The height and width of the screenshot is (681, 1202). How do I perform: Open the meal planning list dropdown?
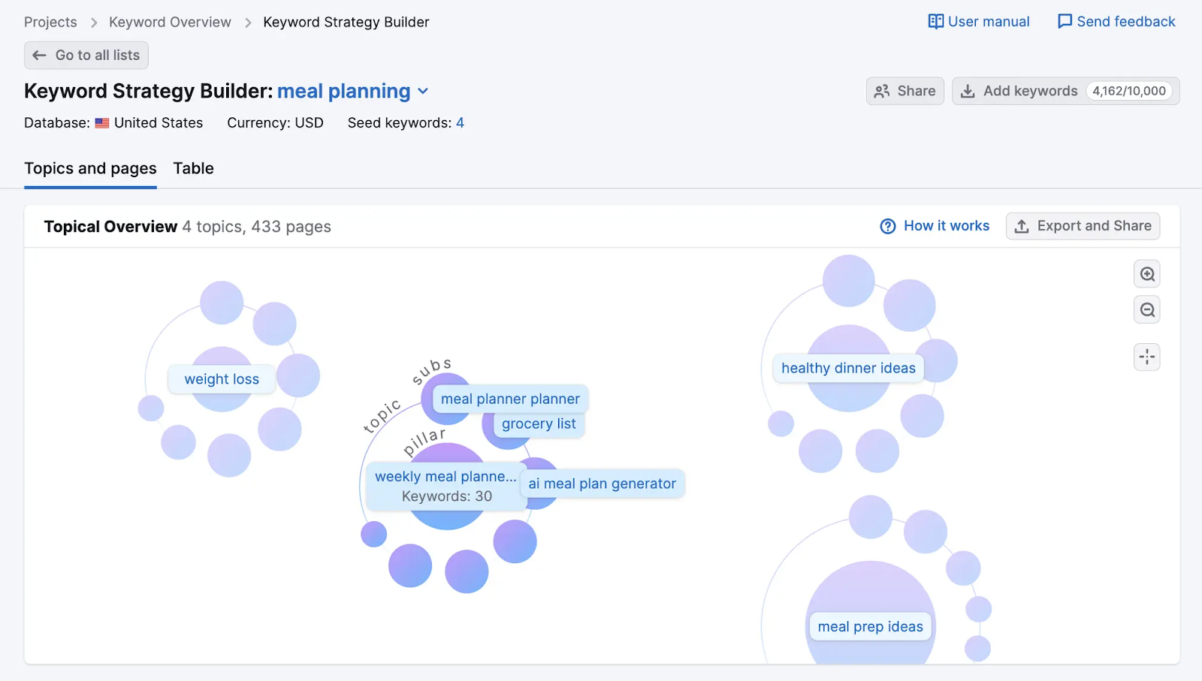(424, 91)
